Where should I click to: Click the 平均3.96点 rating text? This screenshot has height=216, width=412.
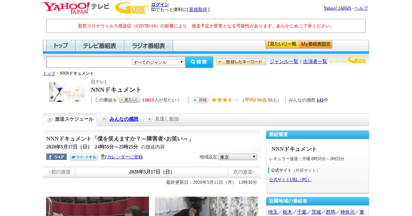click(255, 100)
